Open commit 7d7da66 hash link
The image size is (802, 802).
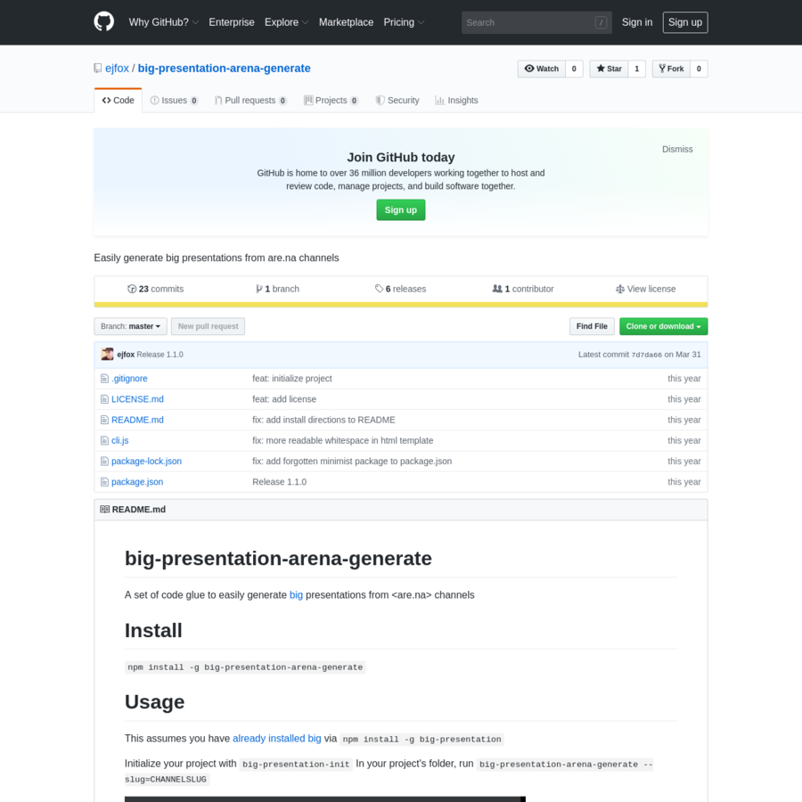click(647, 355)
